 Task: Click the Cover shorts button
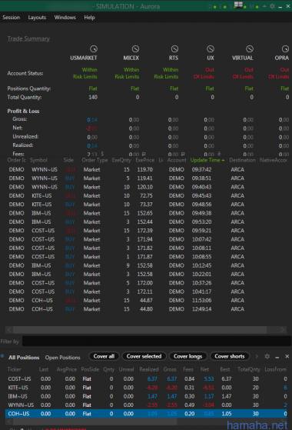230,356
